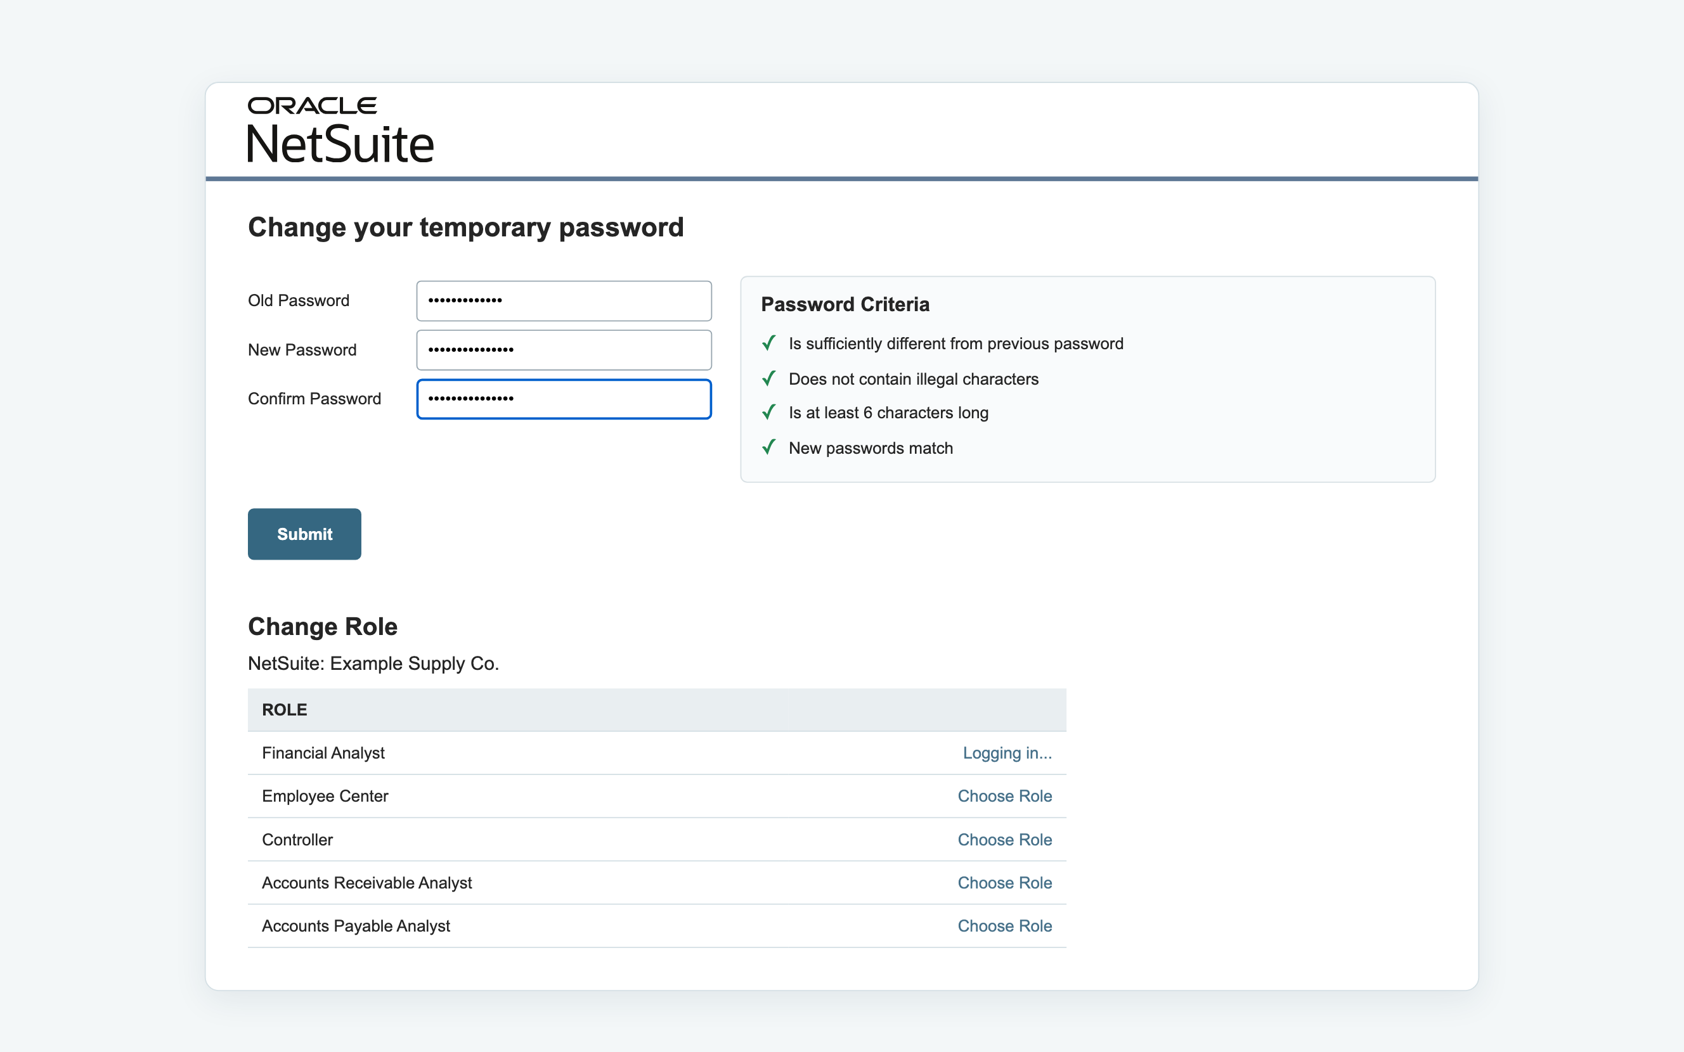The image size is (1684, 1052).
Task: Choose Role for Accounts Payable Analyst
Action: 1005,926
